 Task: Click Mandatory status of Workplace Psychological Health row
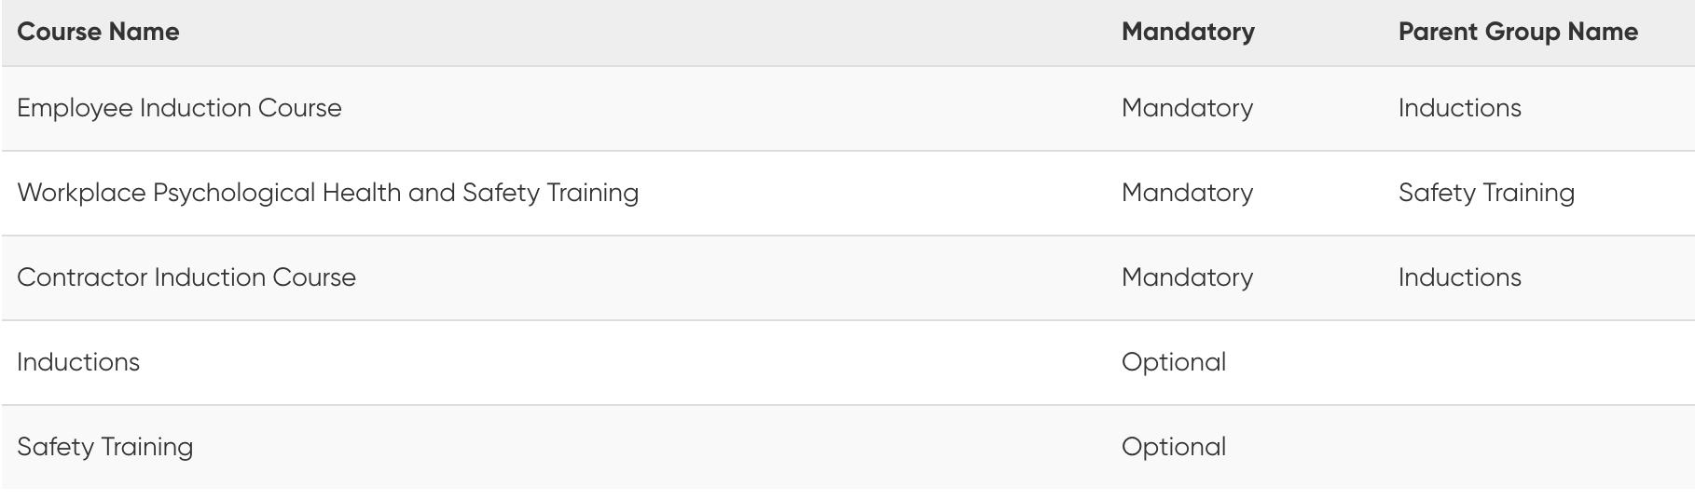[1187, 193]
